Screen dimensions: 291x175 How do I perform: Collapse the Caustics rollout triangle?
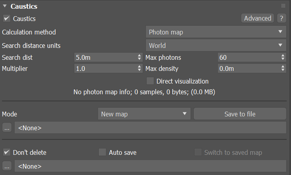pos(5,6)
